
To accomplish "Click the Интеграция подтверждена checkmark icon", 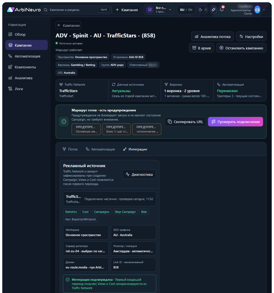I will click(68, 280).
